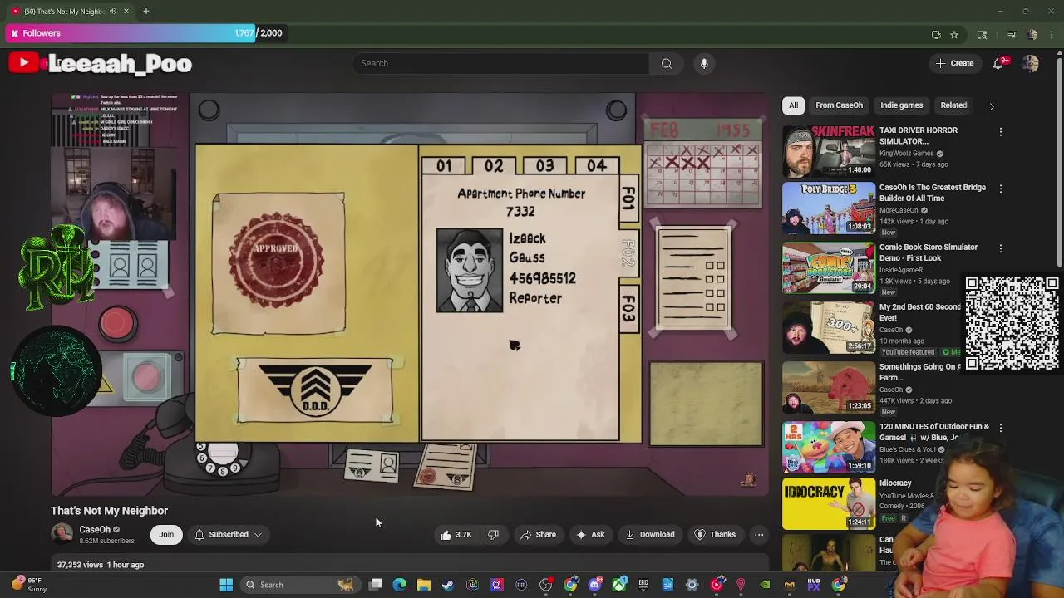This screenshot has height=598, width=1064.
Task: Open the YouTube account avatar menu
Action: click(1031, 63)
